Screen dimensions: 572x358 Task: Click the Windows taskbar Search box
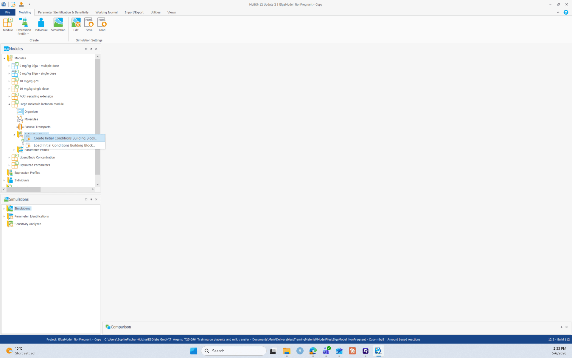(234, 351)
